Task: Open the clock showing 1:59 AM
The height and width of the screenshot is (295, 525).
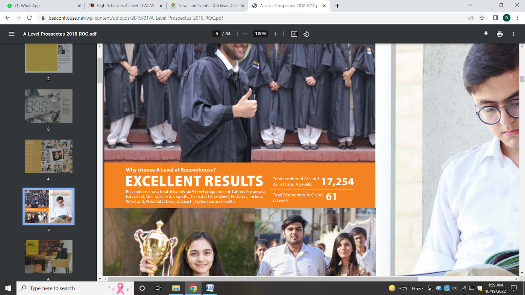Action: tap(495, 288)
